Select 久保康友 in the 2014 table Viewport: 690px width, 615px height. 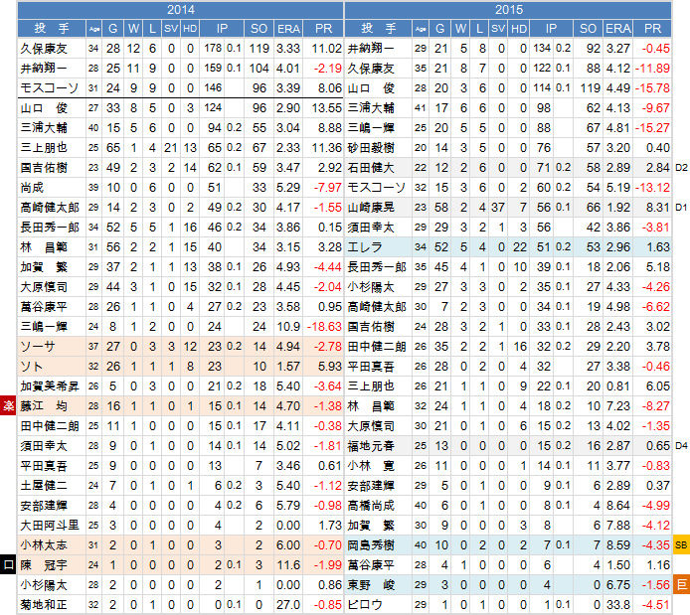click(44, 49)
